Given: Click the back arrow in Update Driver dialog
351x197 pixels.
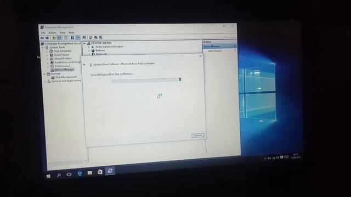Looking at the screenshot, I should pyautogui.click(x=84, y=65).
